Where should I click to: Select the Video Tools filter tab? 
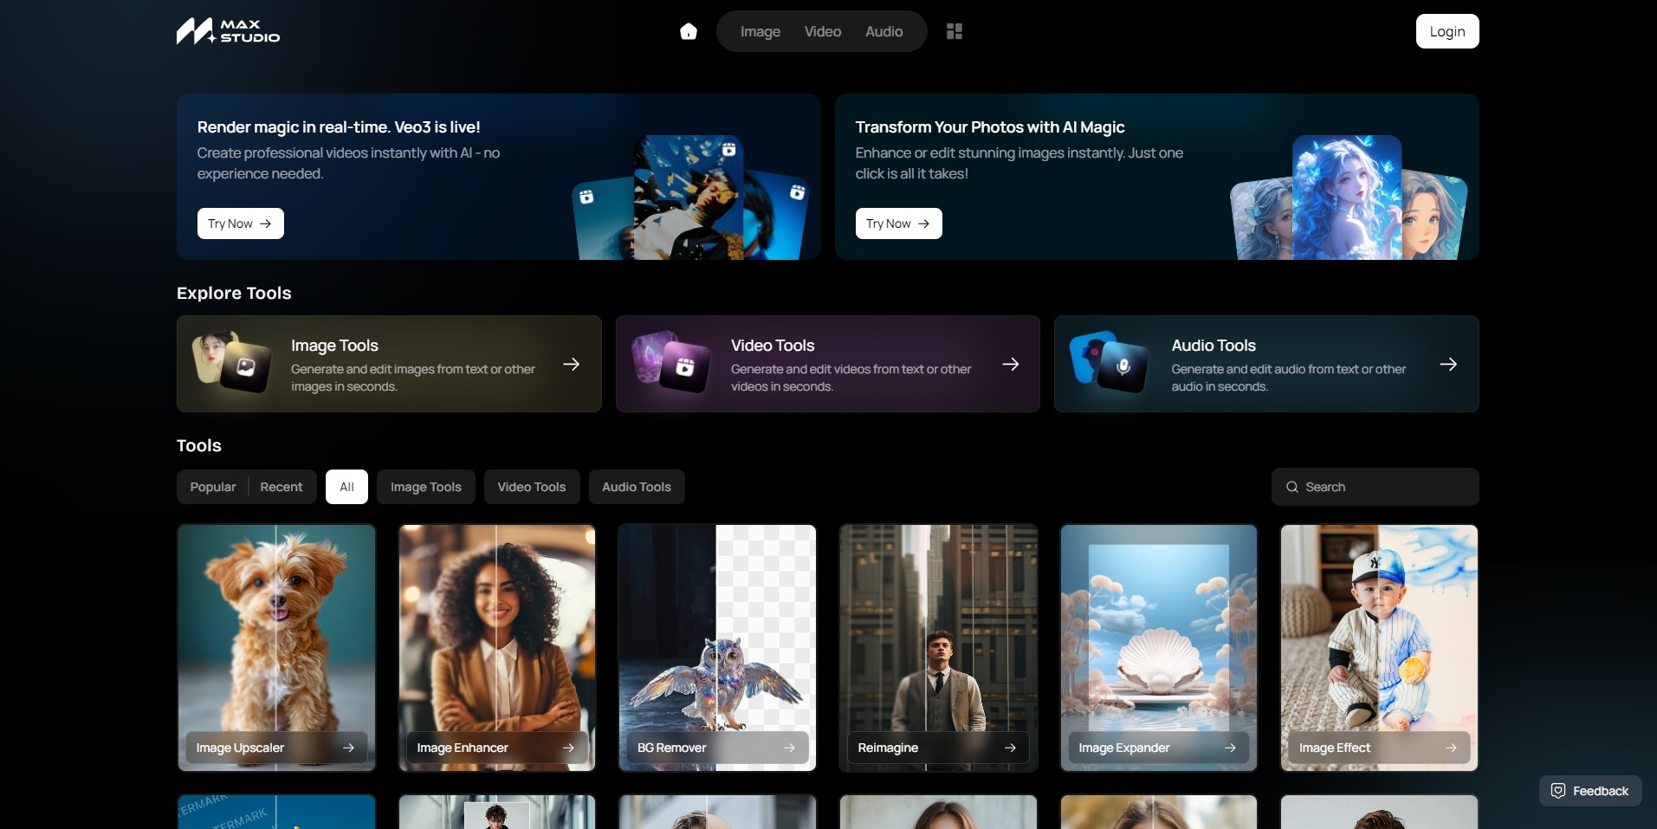pos(532,487)
